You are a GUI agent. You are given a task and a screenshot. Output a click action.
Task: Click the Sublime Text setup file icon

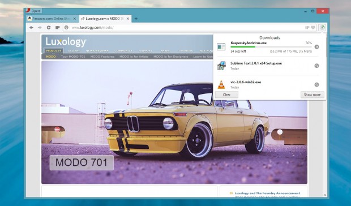pos(221,66)
